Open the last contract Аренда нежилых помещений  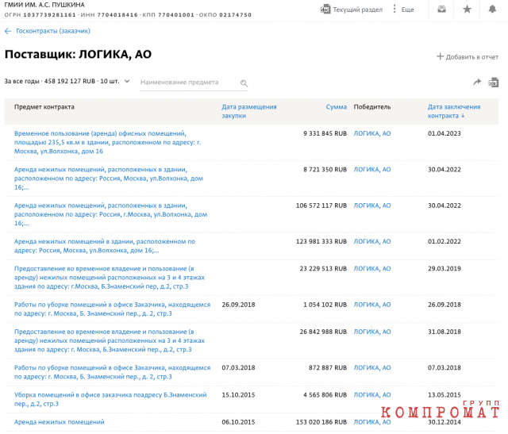click(60, 422)
